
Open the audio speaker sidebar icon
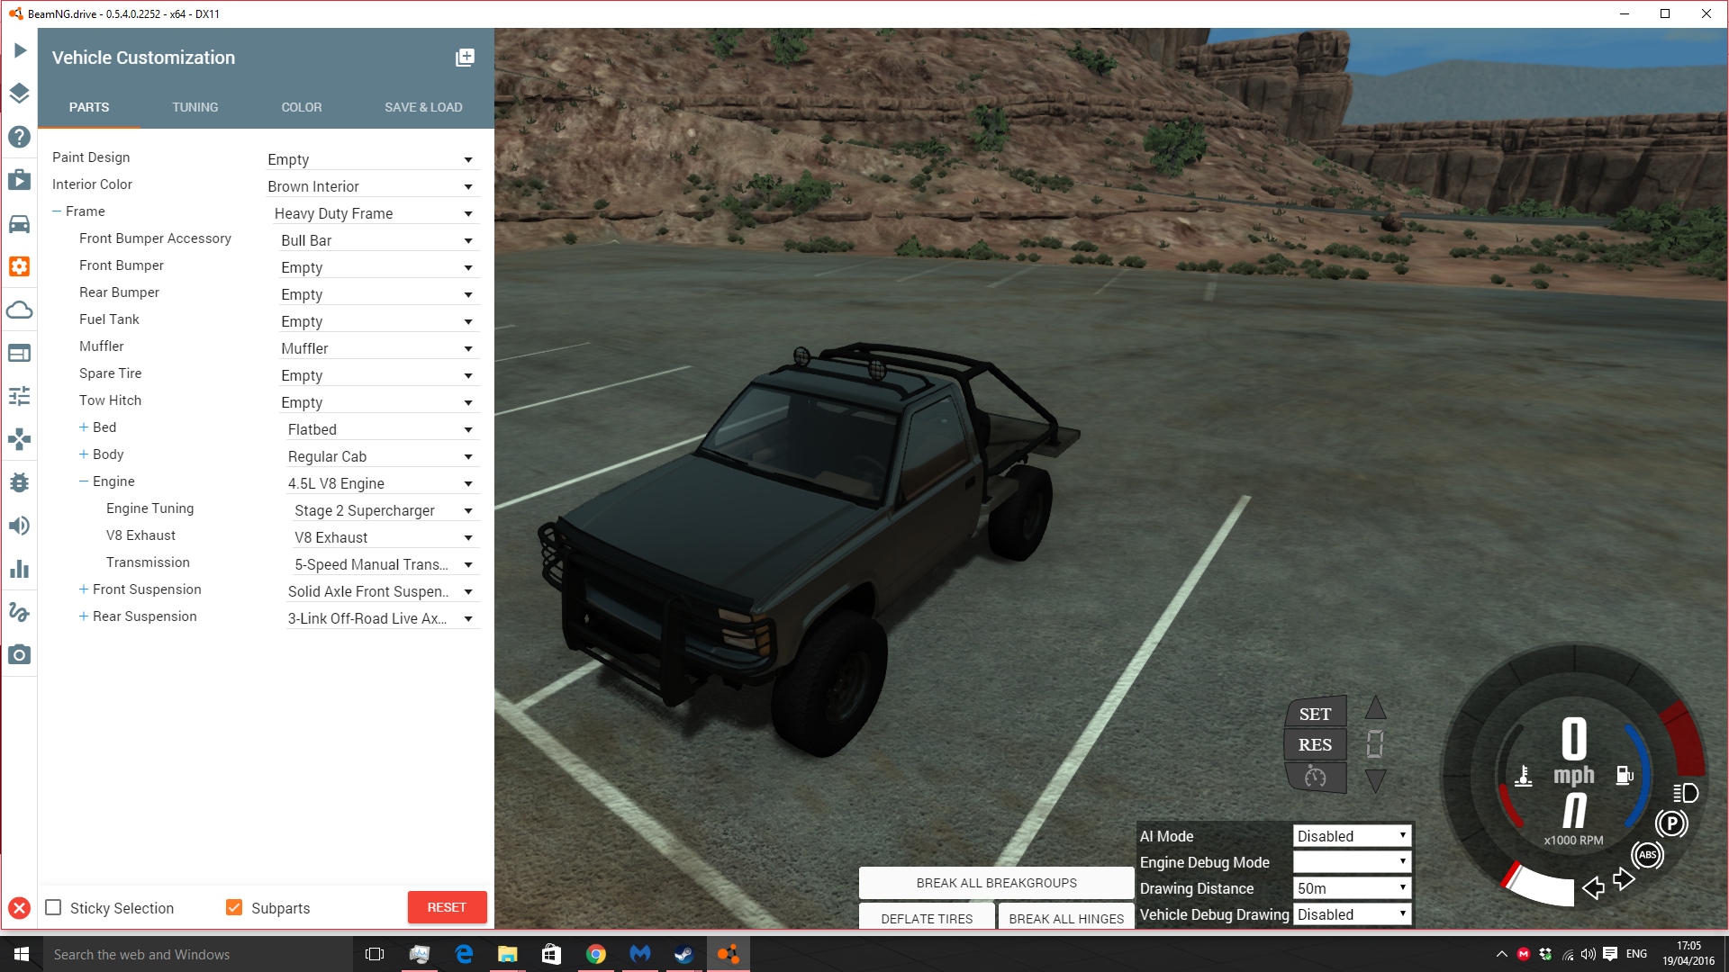(x=19, y=526)
